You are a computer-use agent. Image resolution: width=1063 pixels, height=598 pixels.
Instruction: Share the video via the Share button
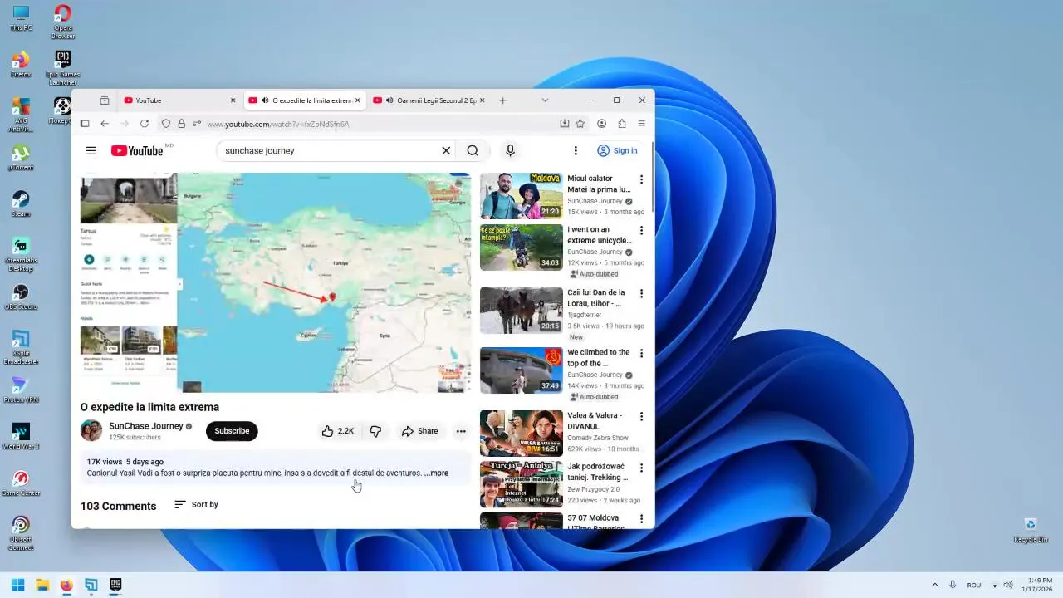[419, 431]
